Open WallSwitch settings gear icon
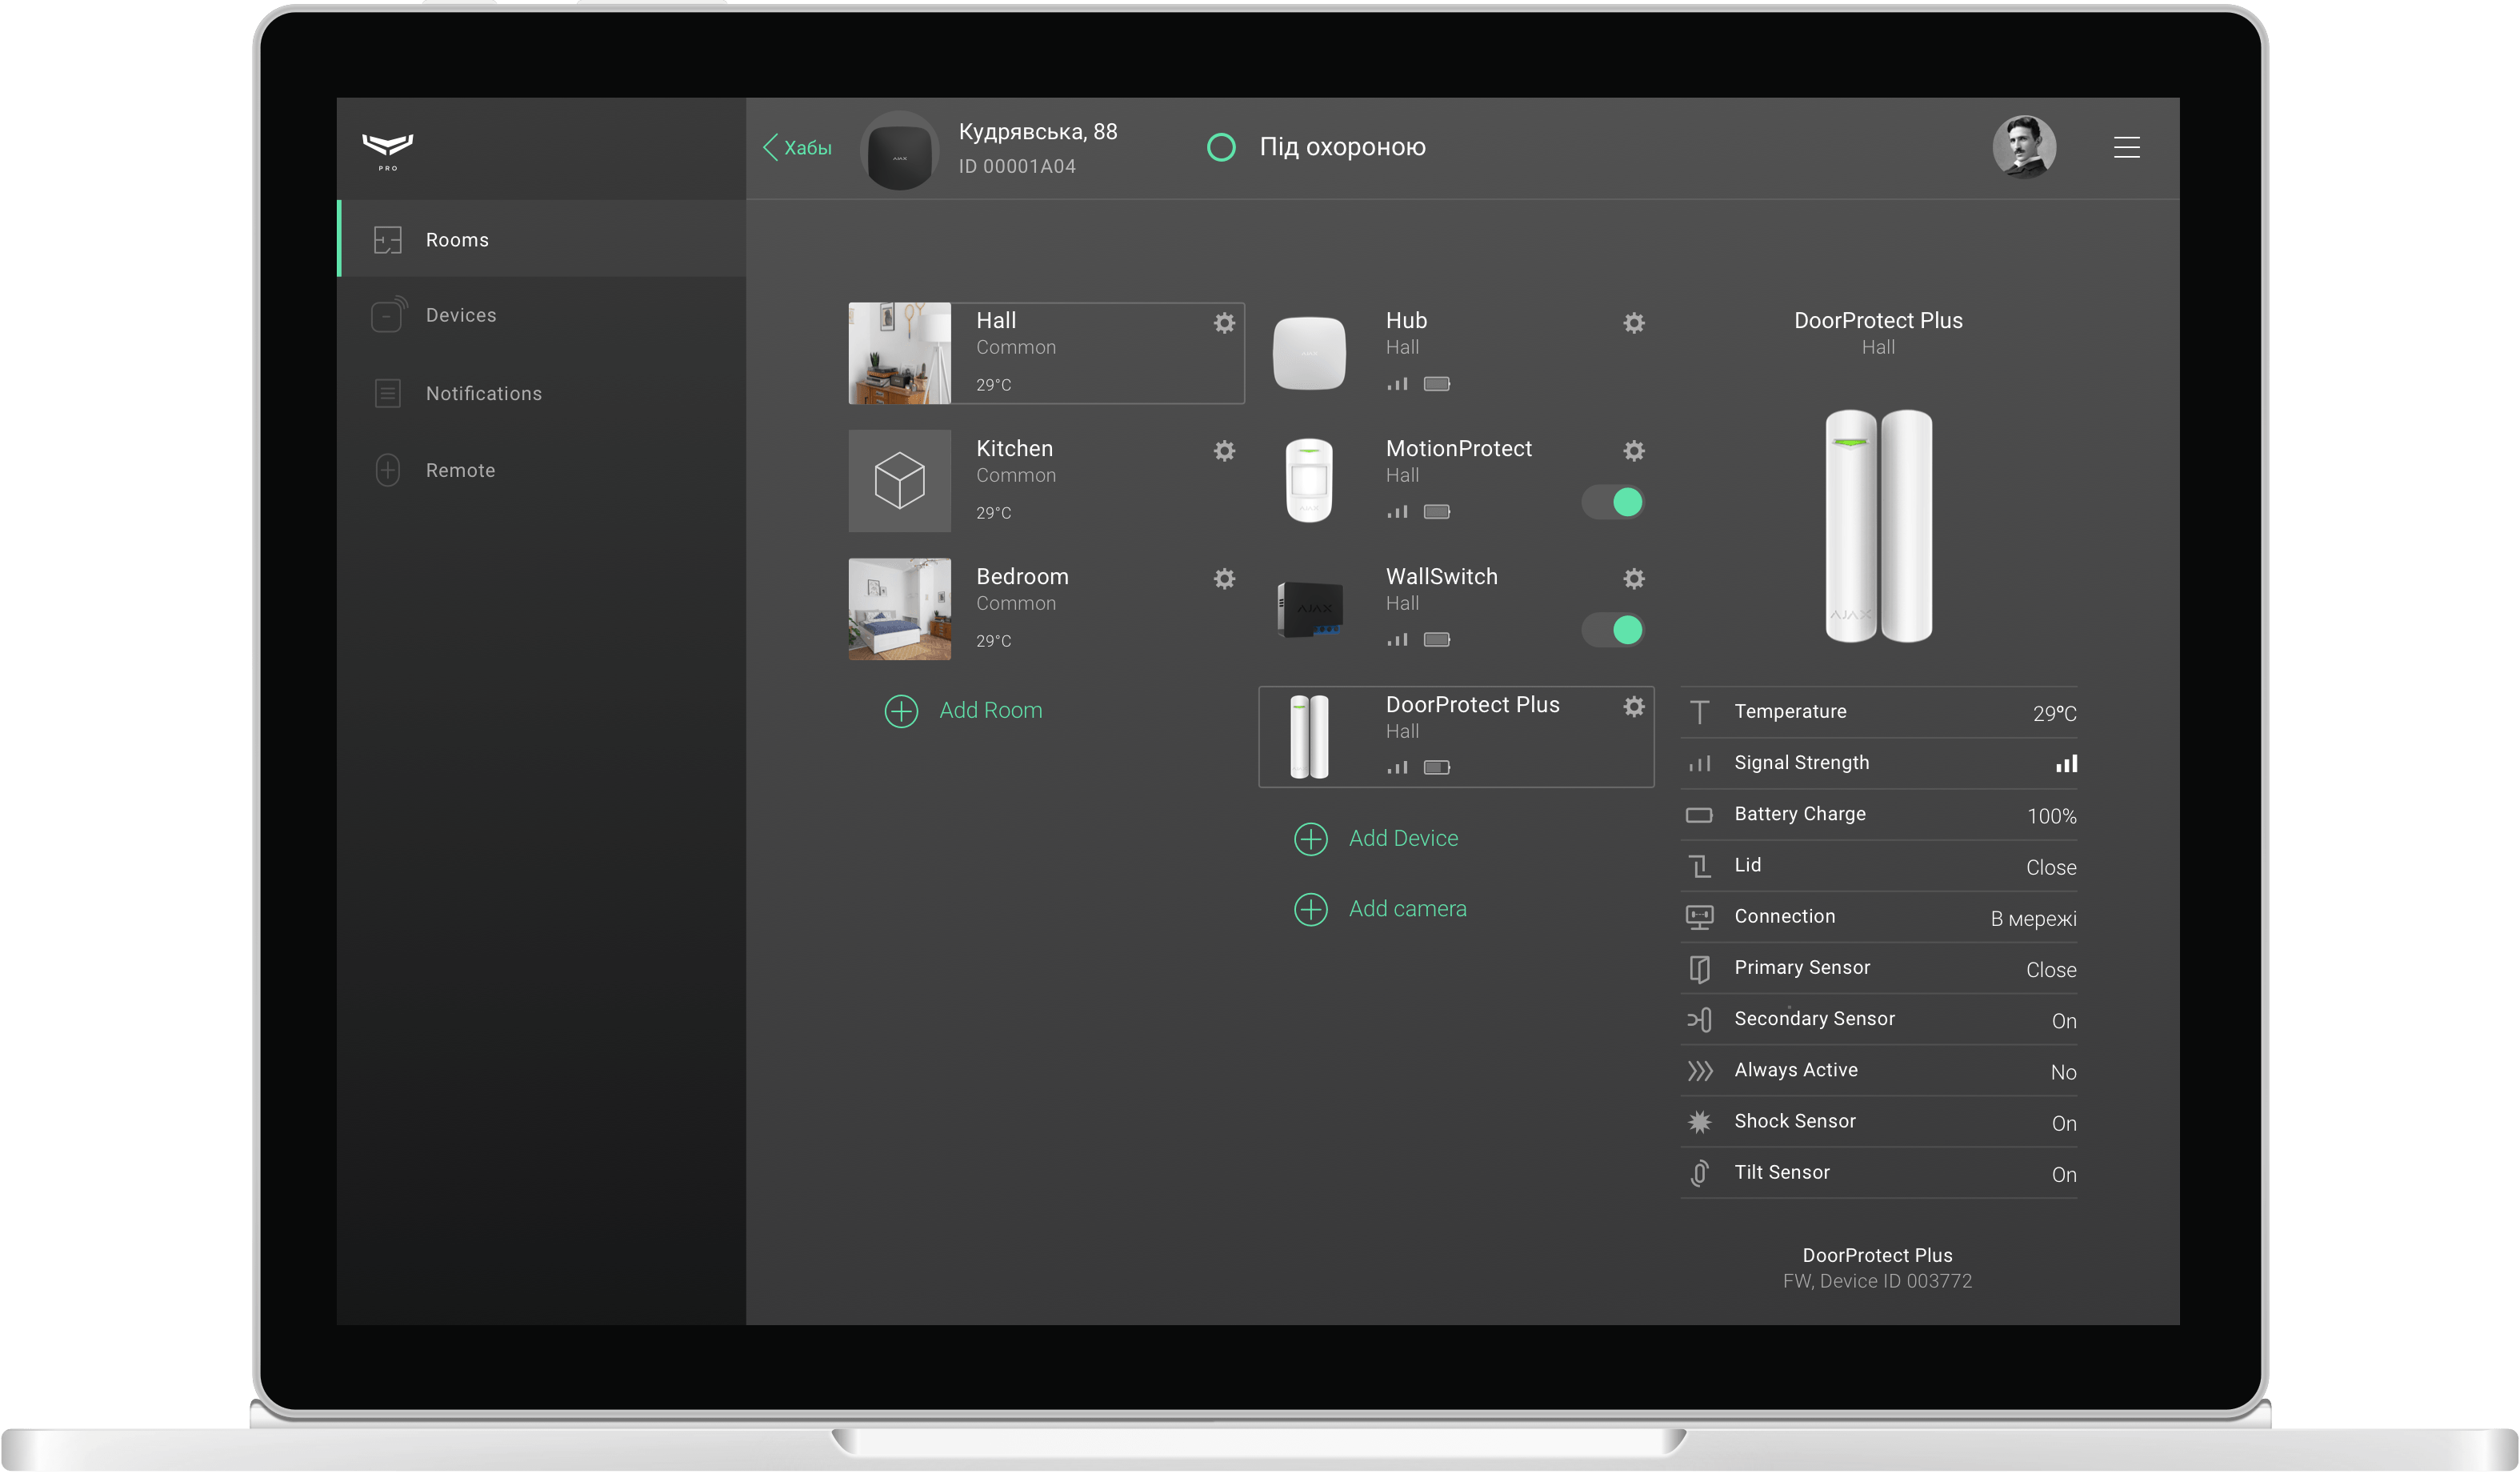 click(x=1633, y=579)
